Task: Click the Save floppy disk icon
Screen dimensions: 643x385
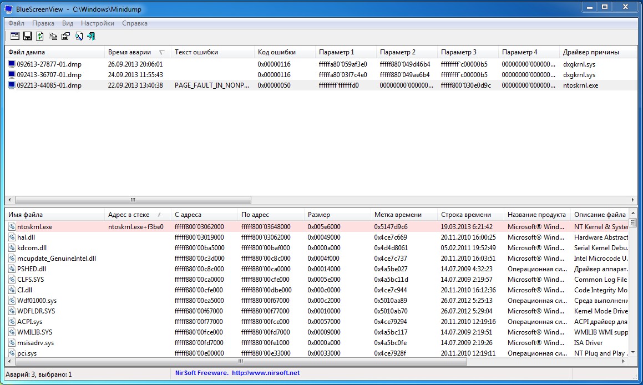Action: pyautogui.click(x=28, y=36)
